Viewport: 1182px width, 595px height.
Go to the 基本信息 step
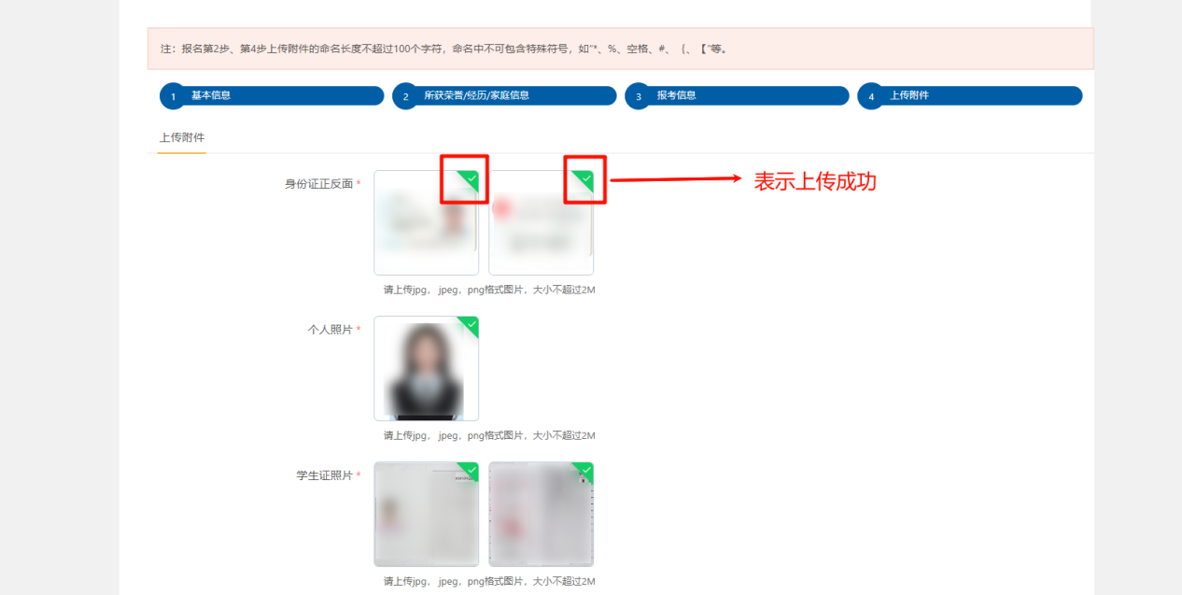(x=211, y=95)
